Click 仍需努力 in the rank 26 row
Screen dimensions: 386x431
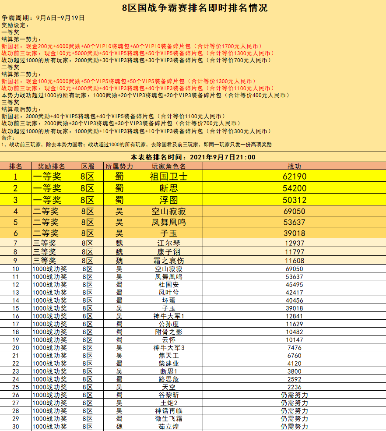pyautogui.click(x=294, y=395)
